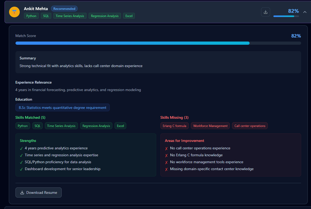This screenshot has height=209, width=311.
Task: Click the Download Resume button
Action: 38,192
